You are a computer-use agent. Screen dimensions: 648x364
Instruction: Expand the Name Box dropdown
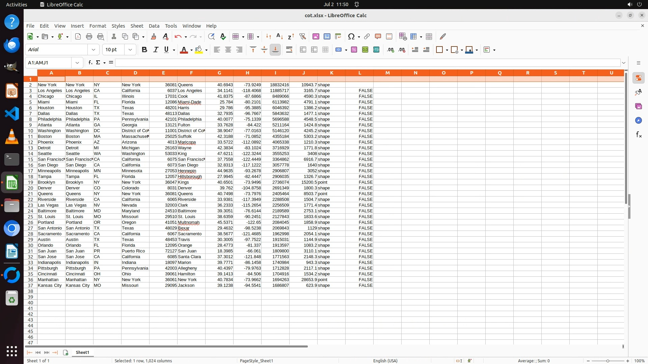point(77,63)
